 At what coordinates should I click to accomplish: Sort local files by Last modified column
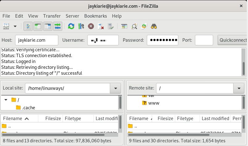(106, 119)
